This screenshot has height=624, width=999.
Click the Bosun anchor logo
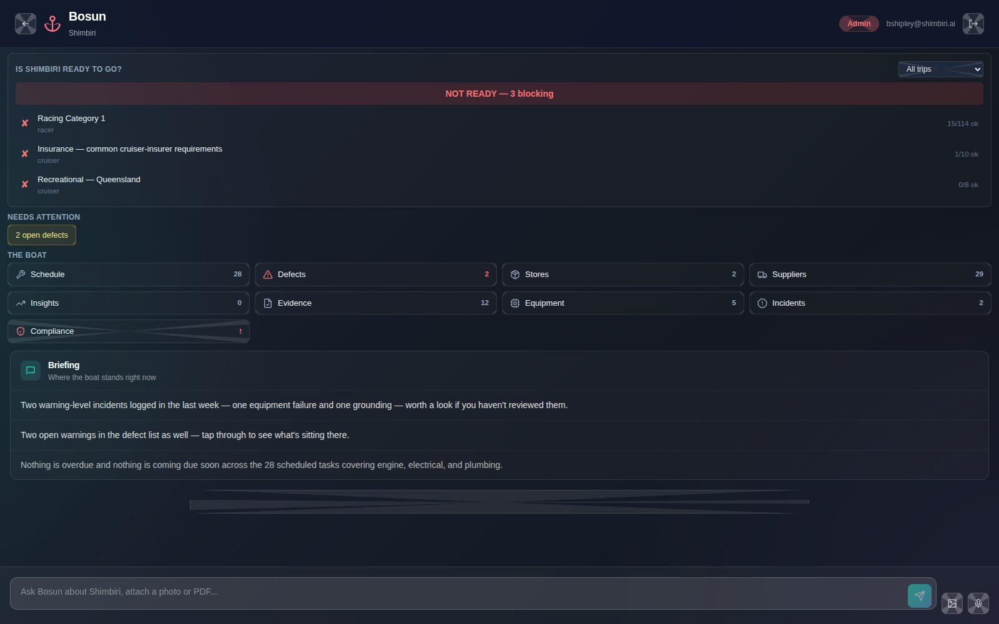[52, 24]
